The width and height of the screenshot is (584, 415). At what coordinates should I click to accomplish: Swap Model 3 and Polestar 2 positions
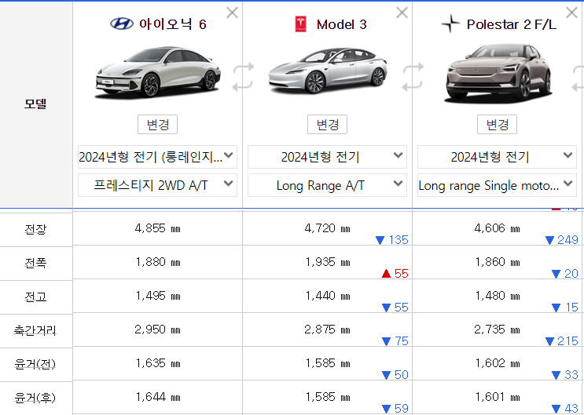413,78
